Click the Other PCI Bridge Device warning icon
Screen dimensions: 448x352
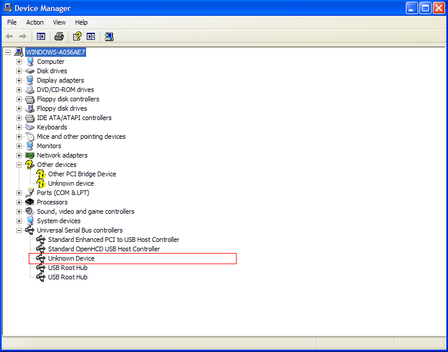41,174
